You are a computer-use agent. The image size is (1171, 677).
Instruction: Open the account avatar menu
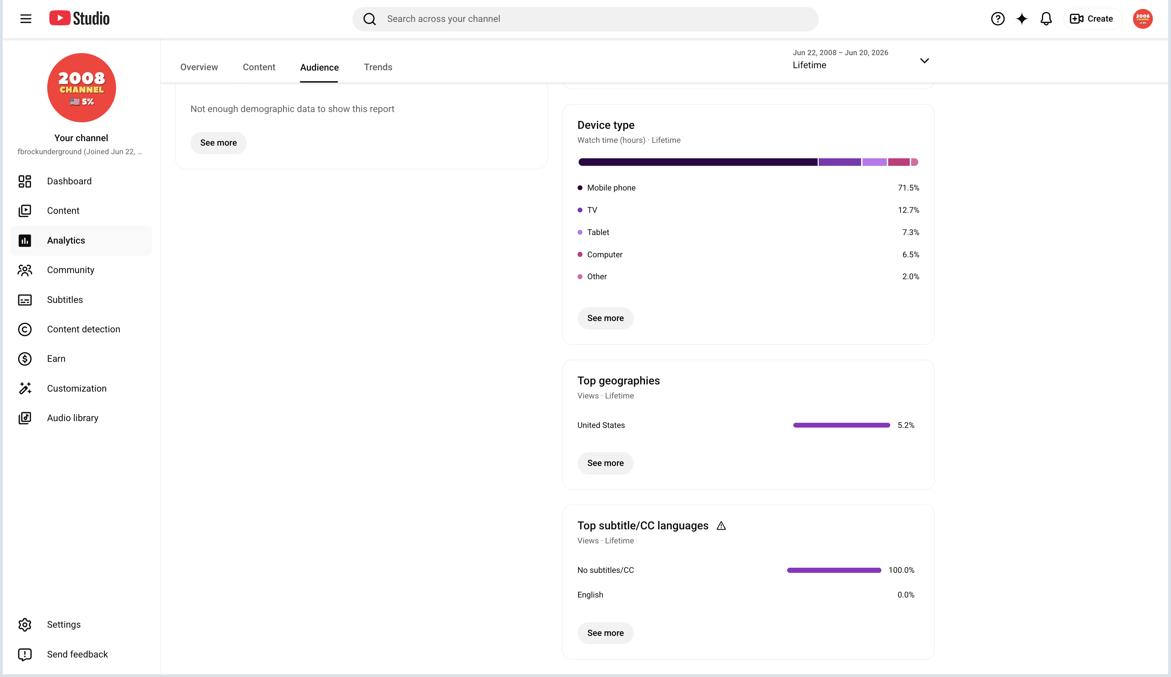pos(1142,19)
